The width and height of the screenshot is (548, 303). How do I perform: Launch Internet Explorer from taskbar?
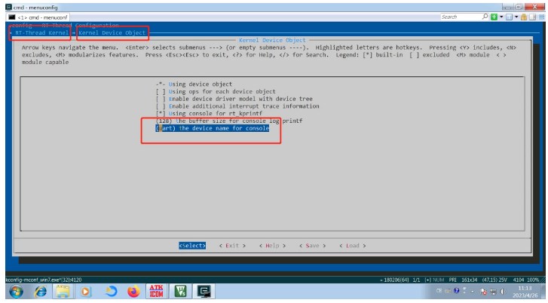coord(41,292)
